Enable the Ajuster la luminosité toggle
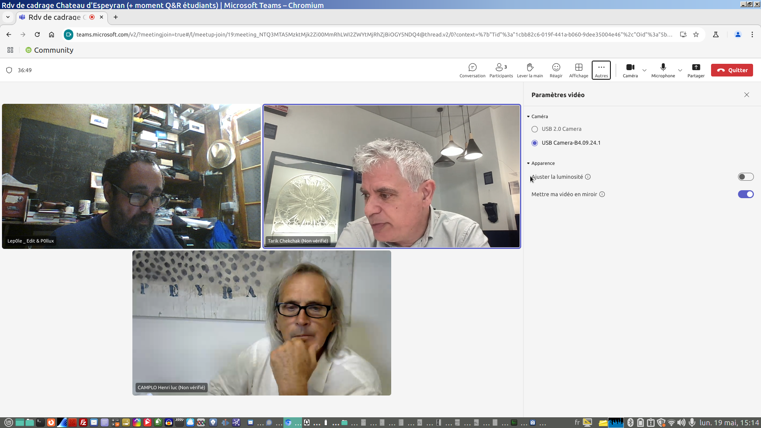This screenshot has width=761, height=428. [x=745, y=177]
